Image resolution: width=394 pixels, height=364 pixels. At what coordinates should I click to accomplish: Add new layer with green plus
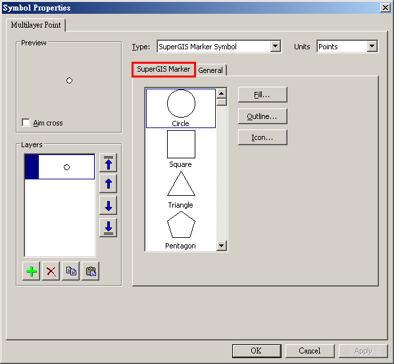(x=31, y=271)
